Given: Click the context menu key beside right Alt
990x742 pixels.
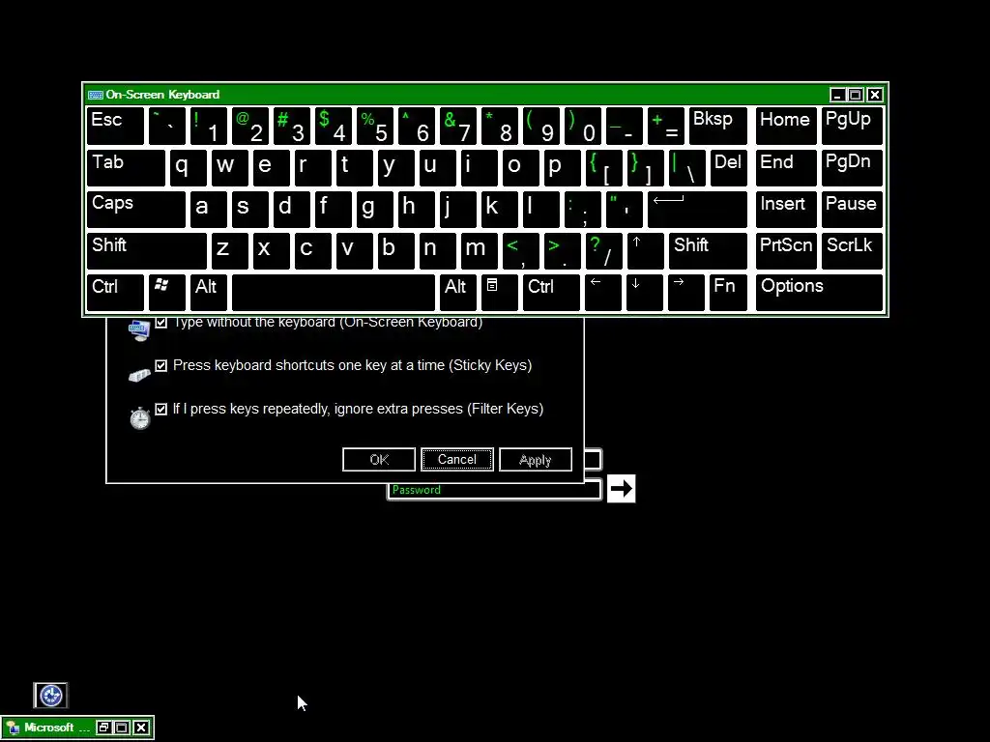Looking at the screenshot, I should click(500, 292).
